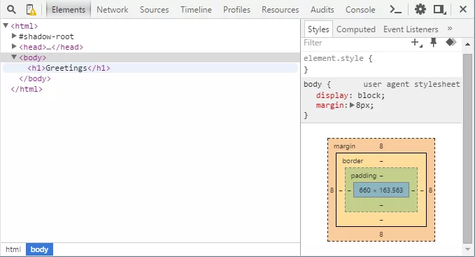Screen dimensions: 475x257
Task: Click the animation controls diamond icon
Action: pyautogui.click(x=451, y=42)
